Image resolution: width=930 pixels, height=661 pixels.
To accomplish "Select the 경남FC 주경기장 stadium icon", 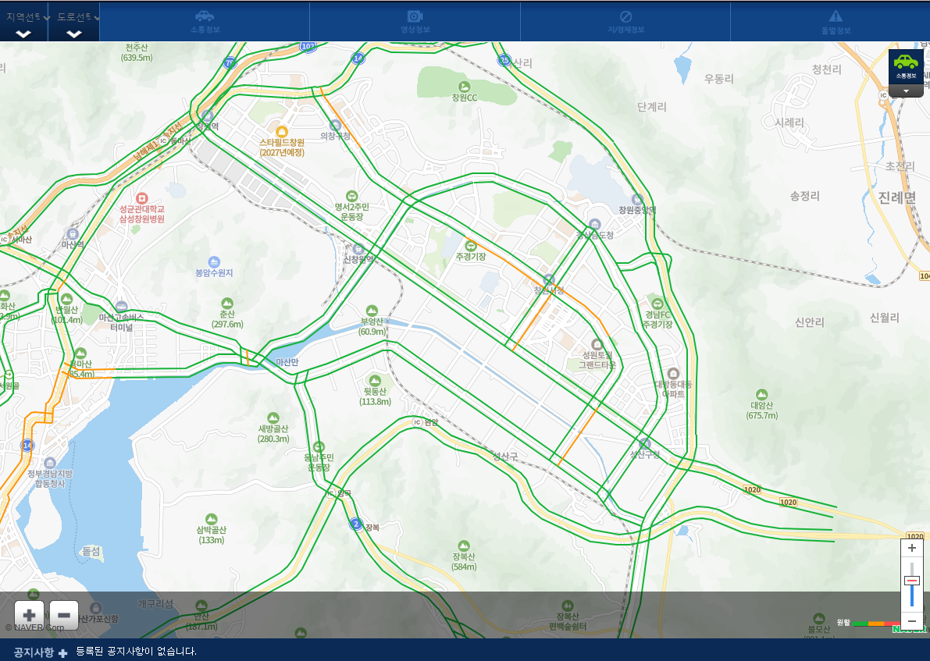I will 657,304.
